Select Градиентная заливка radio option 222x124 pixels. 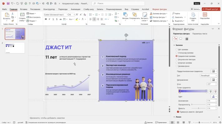(176, 56)
